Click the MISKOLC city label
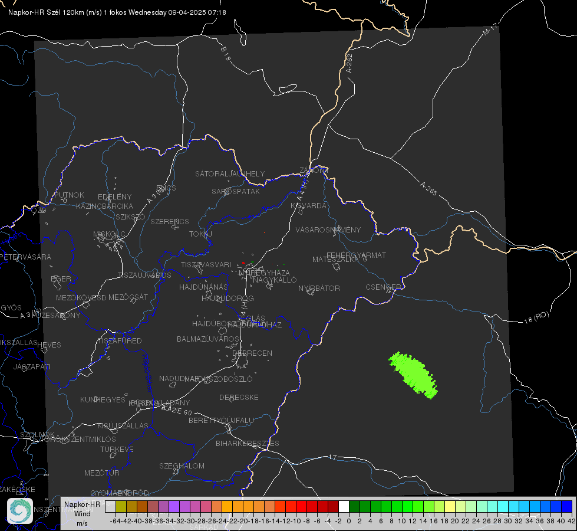Screen dimensions: 577x531 (x=109, y=234)
